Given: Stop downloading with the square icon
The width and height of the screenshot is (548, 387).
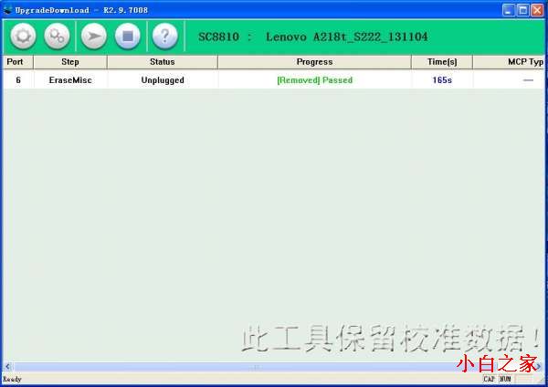Looking at the screenshot, I should tap(128, 36).
